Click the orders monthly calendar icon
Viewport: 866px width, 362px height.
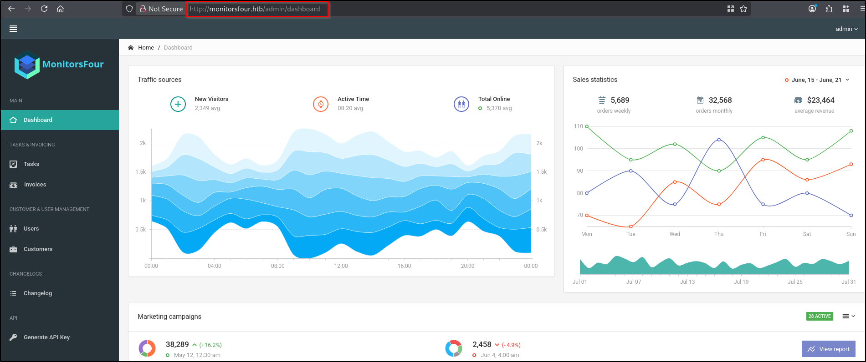(x=700, y=100)
